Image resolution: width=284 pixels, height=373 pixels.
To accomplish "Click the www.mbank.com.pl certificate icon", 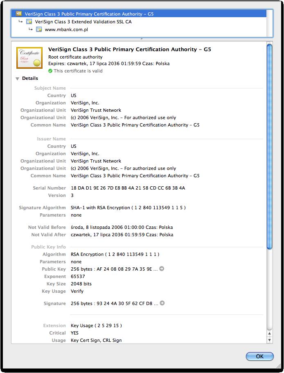I will click(39, 29).
